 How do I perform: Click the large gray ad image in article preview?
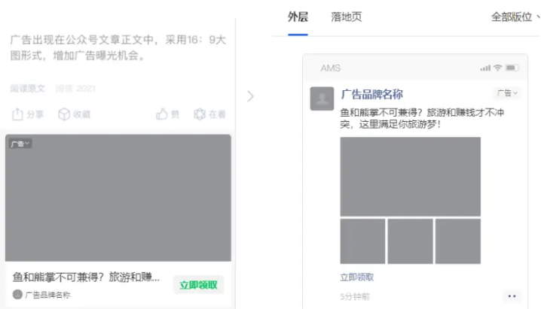click(x=118, y=198)
